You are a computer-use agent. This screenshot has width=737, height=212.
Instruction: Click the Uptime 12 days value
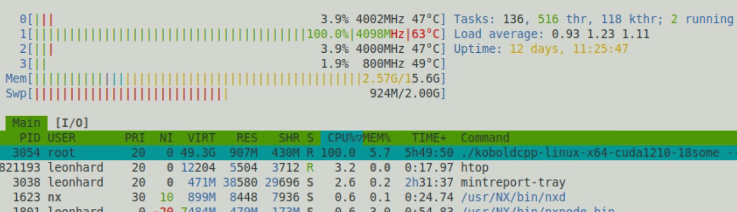[569, 49]
